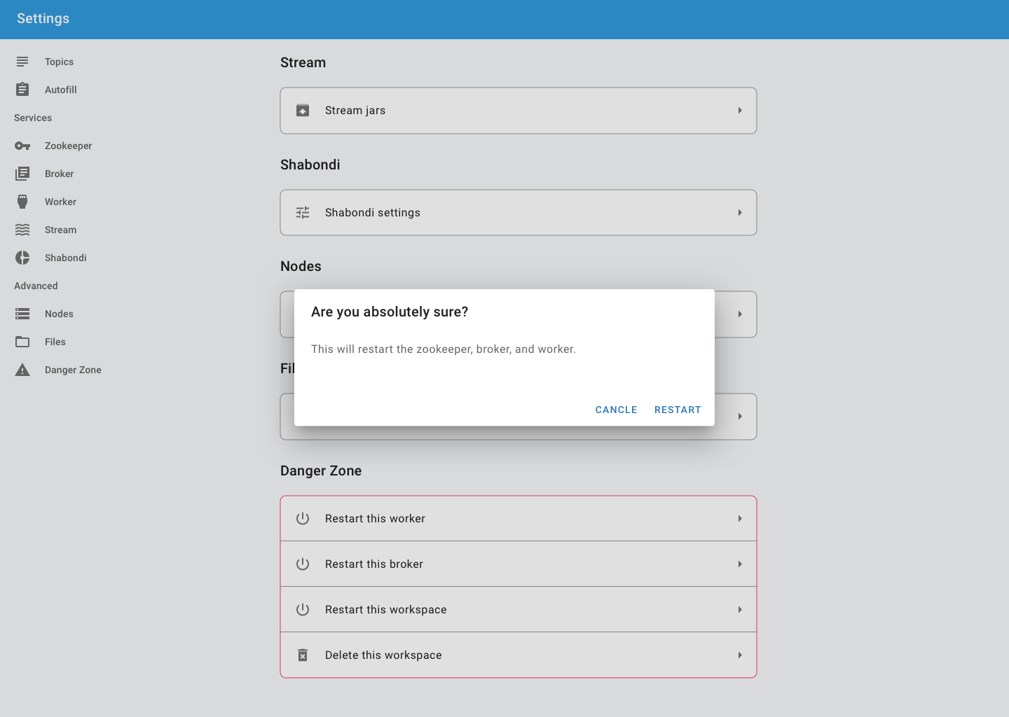
Task: Select Zookeeper in the Services list
Action: (x=68, y=146)
